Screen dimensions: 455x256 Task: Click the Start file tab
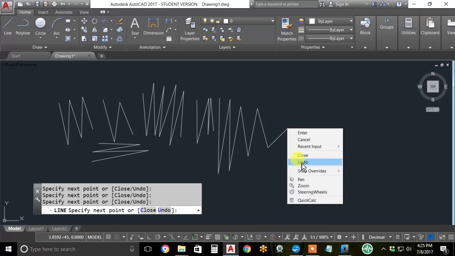[x=16, y=56]
